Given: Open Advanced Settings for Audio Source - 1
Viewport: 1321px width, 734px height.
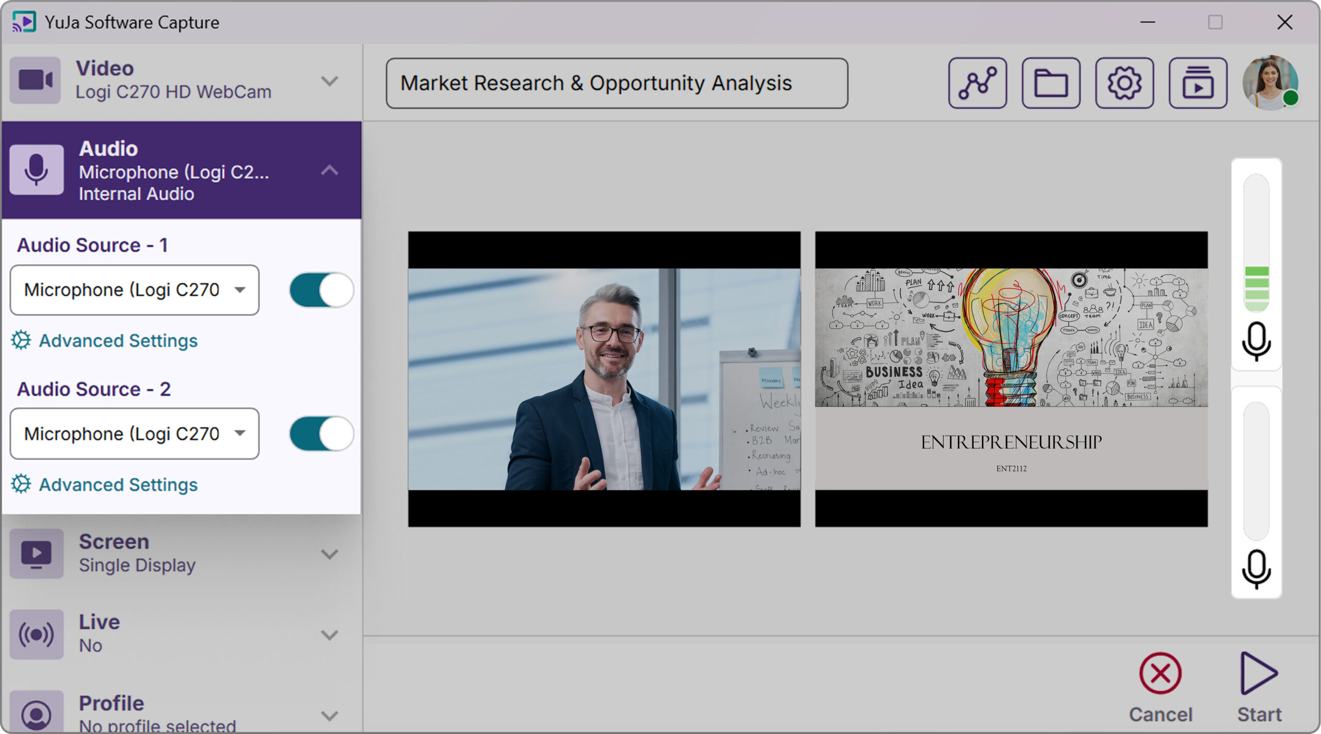Looking at the screenshot, I should point(118,341).
